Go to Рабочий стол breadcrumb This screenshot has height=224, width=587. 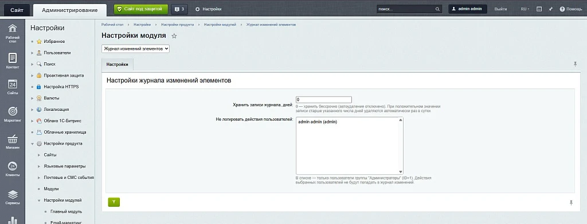pos(112,25)
